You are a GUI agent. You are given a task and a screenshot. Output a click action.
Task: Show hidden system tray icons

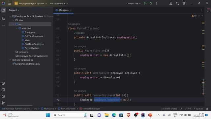pos(159,115)
